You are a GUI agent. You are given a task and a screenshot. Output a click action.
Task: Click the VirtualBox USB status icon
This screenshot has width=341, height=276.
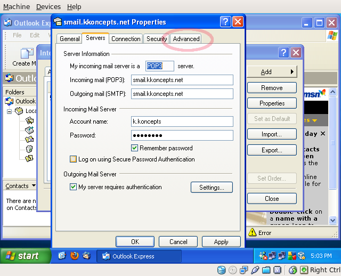click(x=255, y=270)
